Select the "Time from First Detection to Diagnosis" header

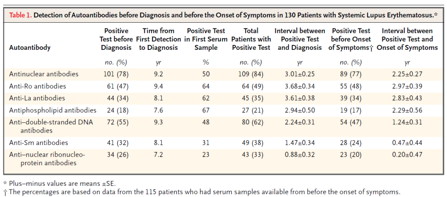(158, 39)
